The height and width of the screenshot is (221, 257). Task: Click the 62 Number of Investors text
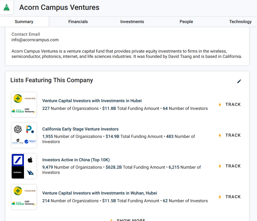click(x=185, y=201)
